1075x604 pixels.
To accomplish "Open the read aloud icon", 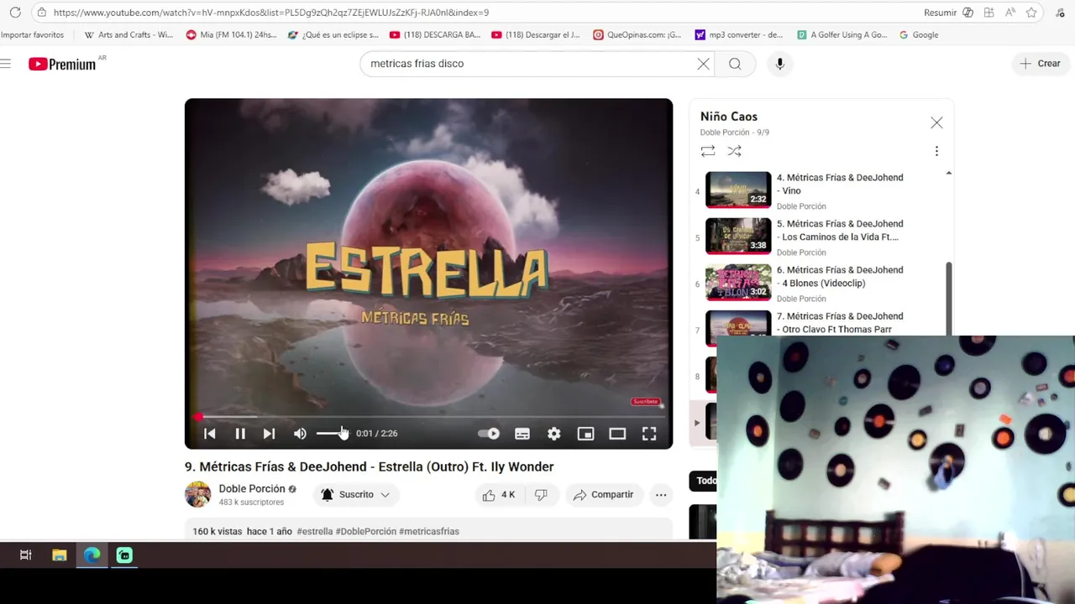I will click(x=1009, y=13).
